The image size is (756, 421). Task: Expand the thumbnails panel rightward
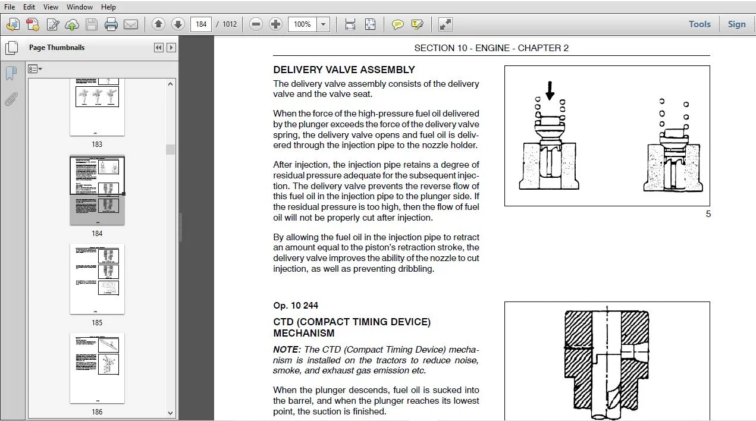tap(171, 48)
